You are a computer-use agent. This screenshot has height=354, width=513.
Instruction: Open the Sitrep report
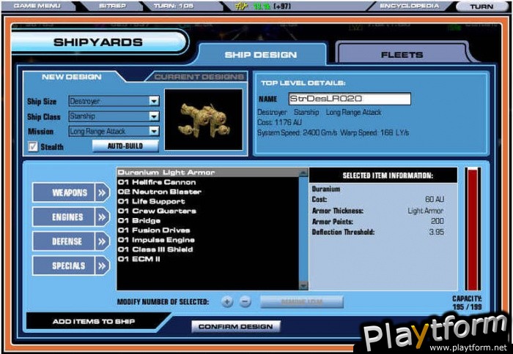pyautogui.click(x=112, y=6)
